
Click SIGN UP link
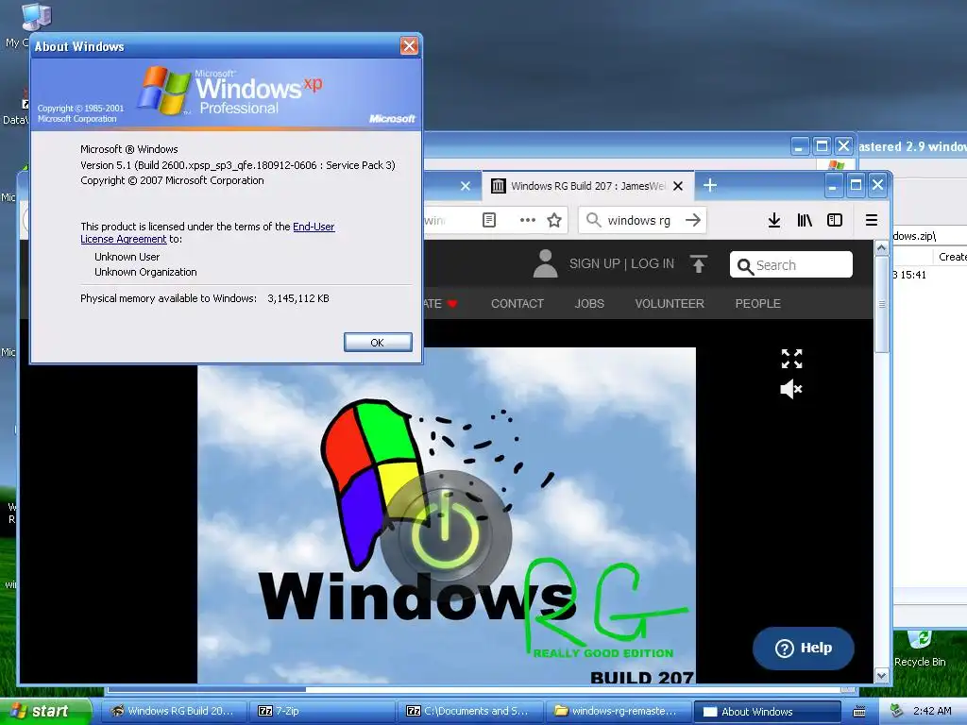point(595,264)
